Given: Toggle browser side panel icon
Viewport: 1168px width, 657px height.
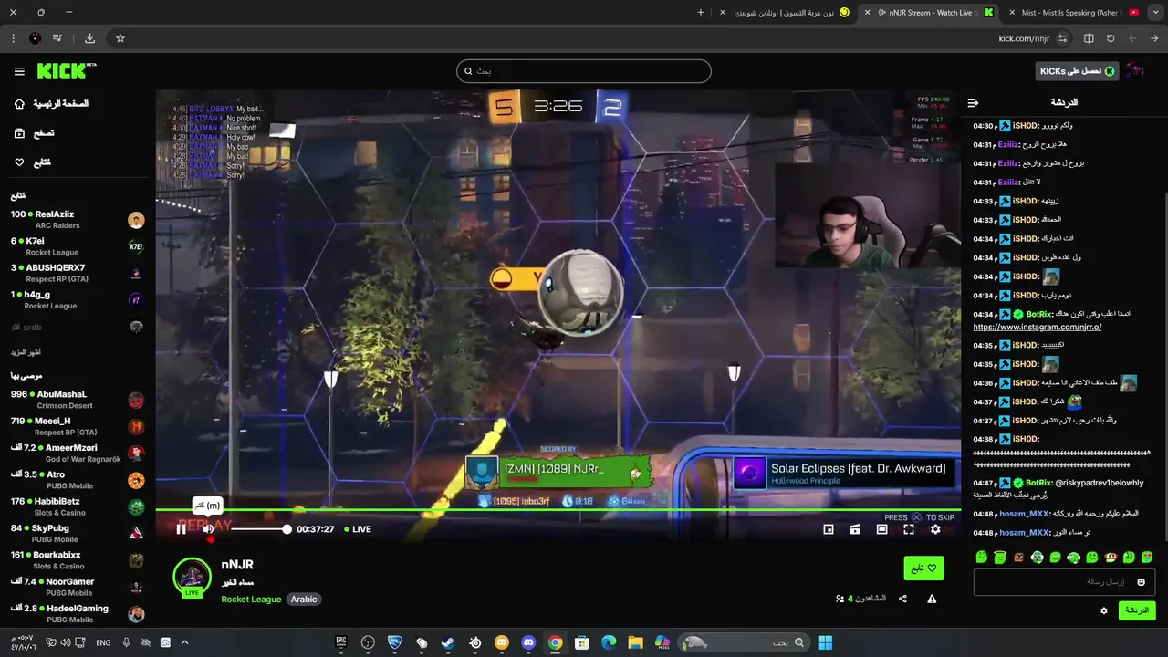Looking at the screenshot, I should tap(1089, 38).
